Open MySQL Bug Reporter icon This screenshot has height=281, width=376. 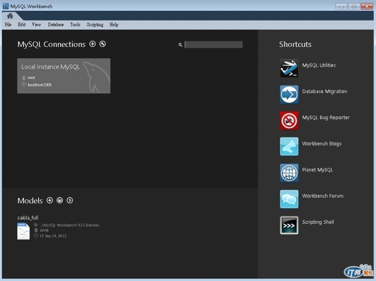[289, 121]
